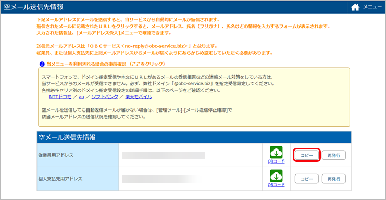Click QRコード link in 個人支払先用アドレス row
This screenshot has height=200, width=386.
point(276,185)
